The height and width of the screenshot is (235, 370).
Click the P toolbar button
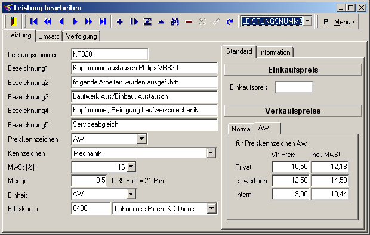326,22
